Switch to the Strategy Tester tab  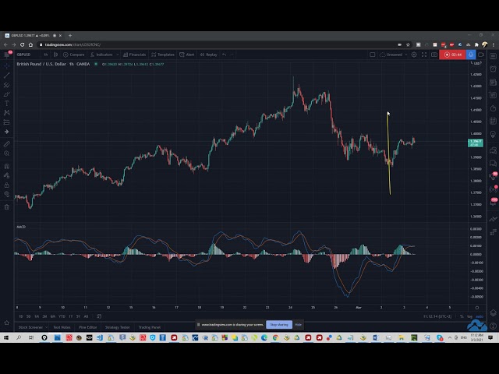117,327
